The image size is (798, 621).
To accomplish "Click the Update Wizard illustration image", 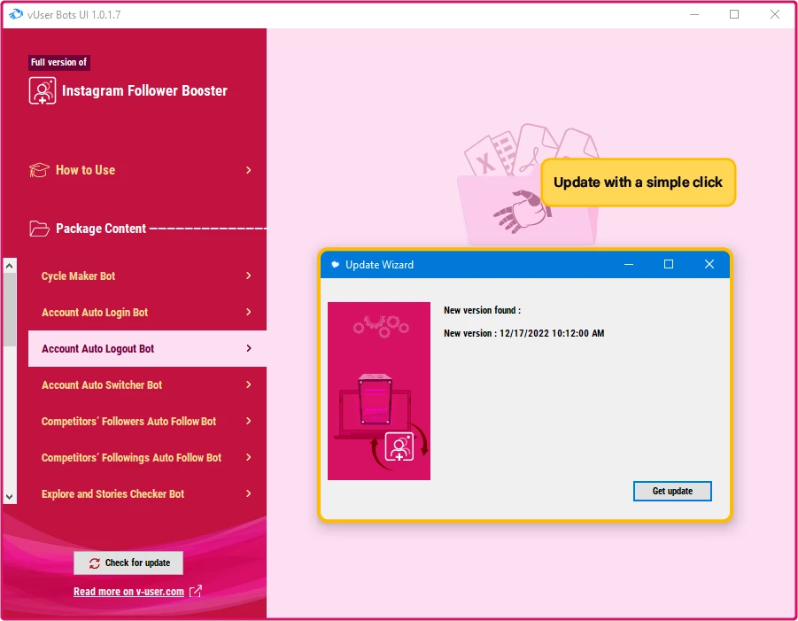I will pyautogui.click(x=379, y=391).
